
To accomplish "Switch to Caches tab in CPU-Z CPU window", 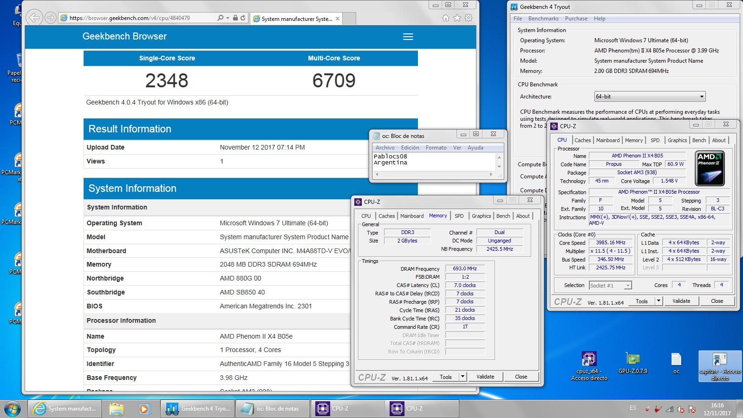I will [583, 140].
